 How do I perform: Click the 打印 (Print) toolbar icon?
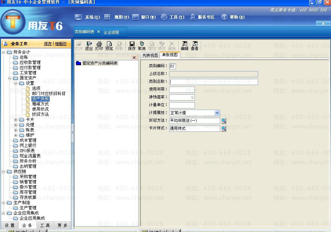(x=99, y=46)
